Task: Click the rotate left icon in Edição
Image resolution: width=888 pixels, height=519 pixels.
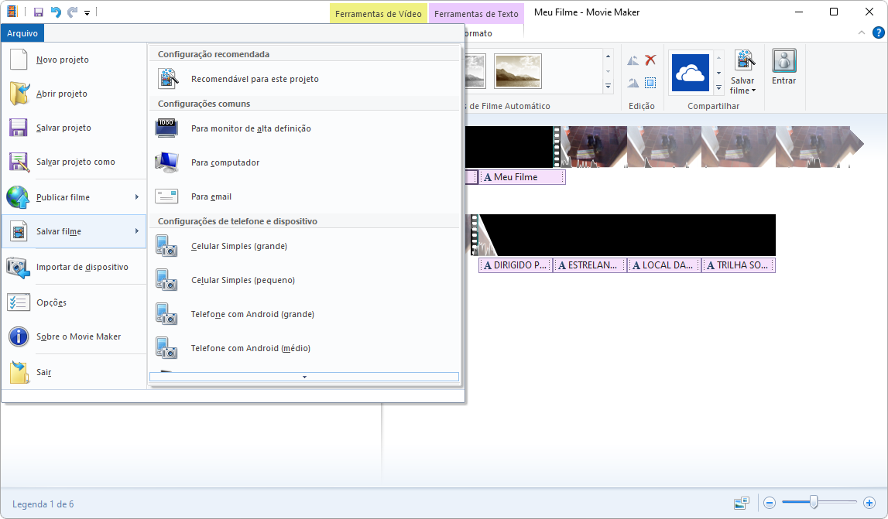Action: [633, 60]
